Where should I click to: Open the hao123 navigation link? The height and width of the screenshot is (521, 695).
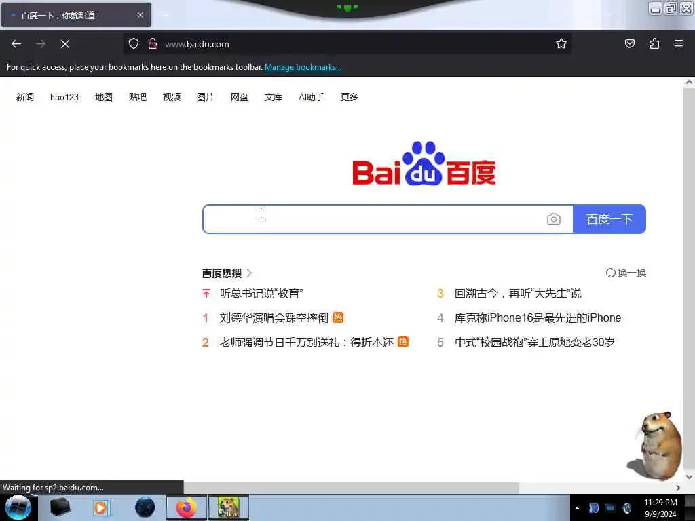click(x=64, y=97)
